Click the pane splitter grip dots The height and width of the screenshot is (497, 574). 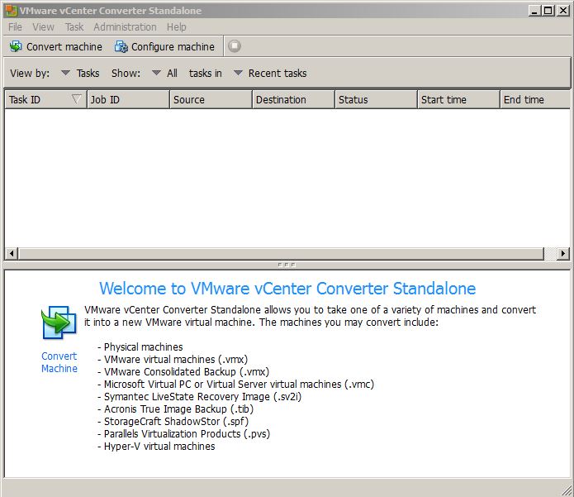[287, 265]
